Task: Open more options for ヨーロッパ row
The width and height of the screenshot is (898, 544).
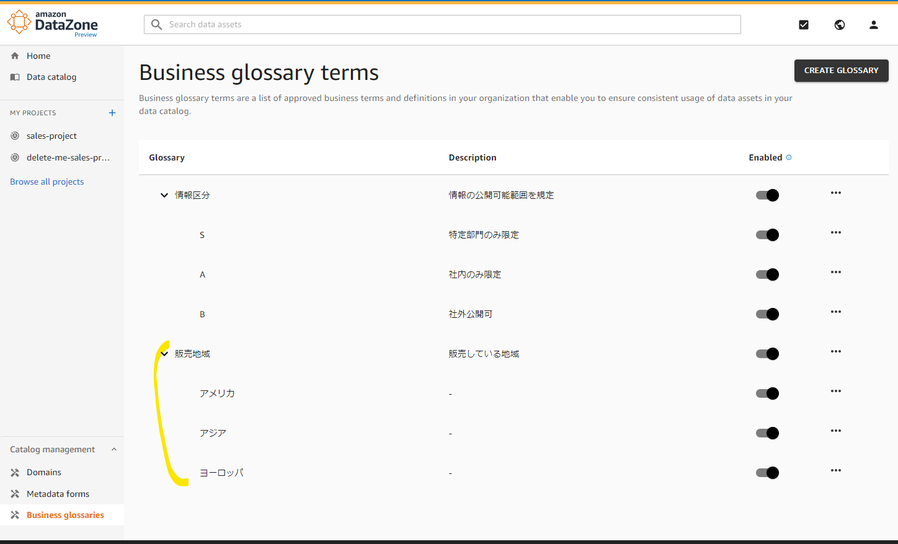Action: pos(836,470)
